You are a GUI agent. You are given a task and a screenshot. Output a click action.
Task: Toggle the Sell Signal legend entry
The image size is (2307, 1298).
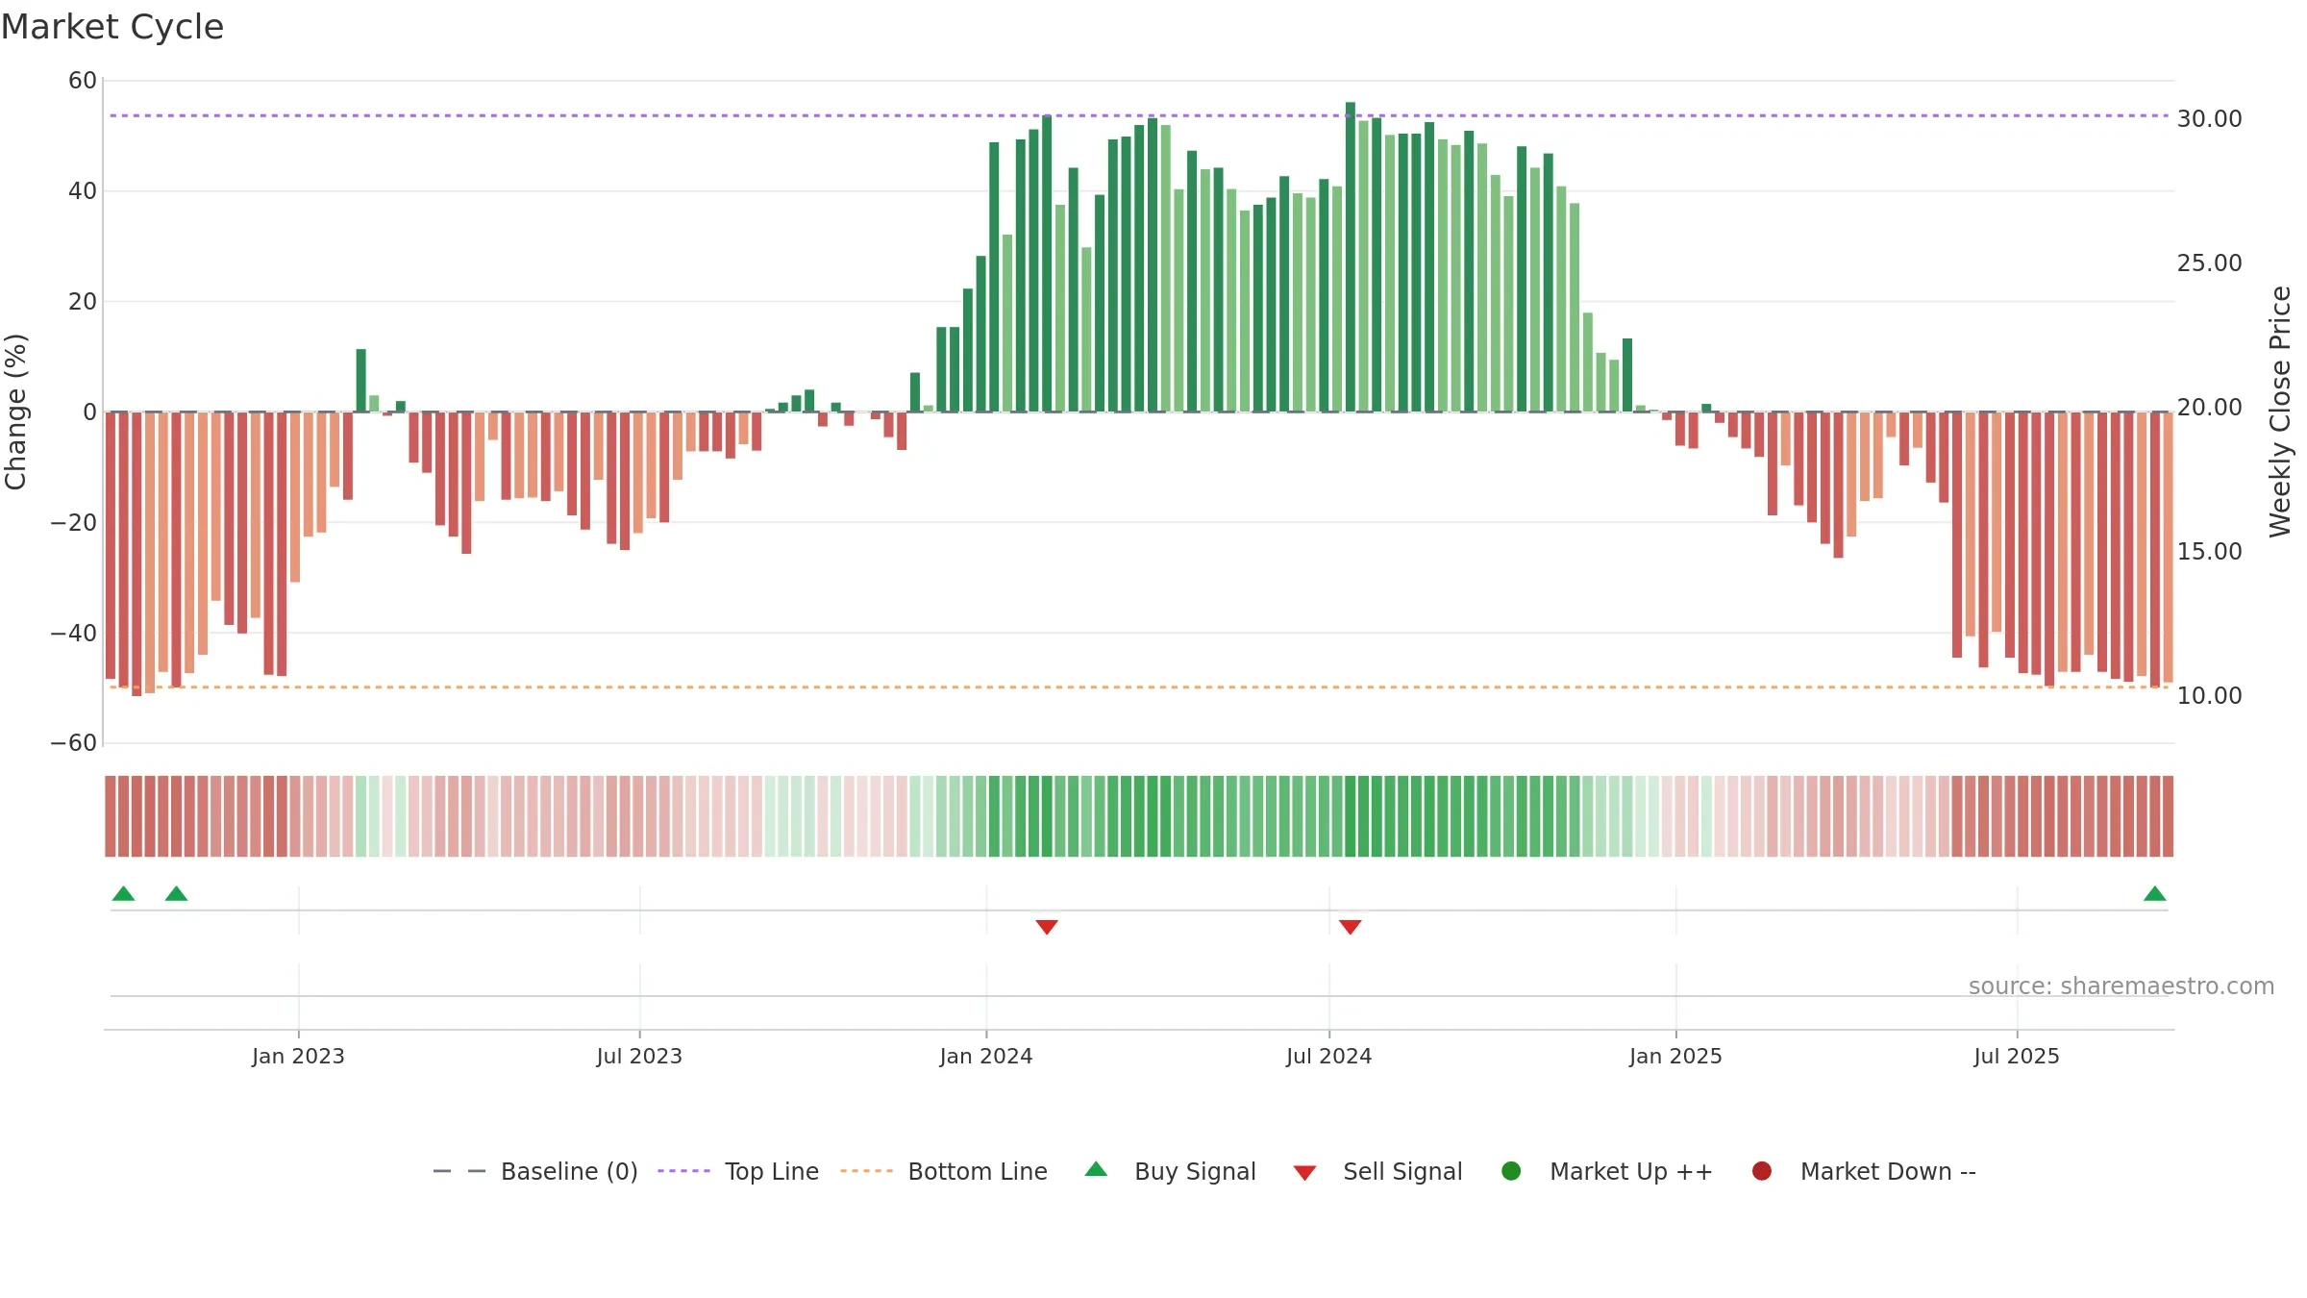point(1377,1171)
